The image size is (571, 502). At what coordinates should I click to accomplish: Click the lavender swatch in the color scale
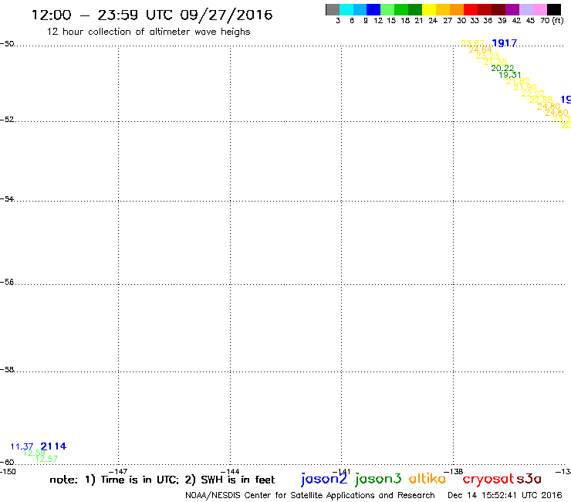(525, 9)
